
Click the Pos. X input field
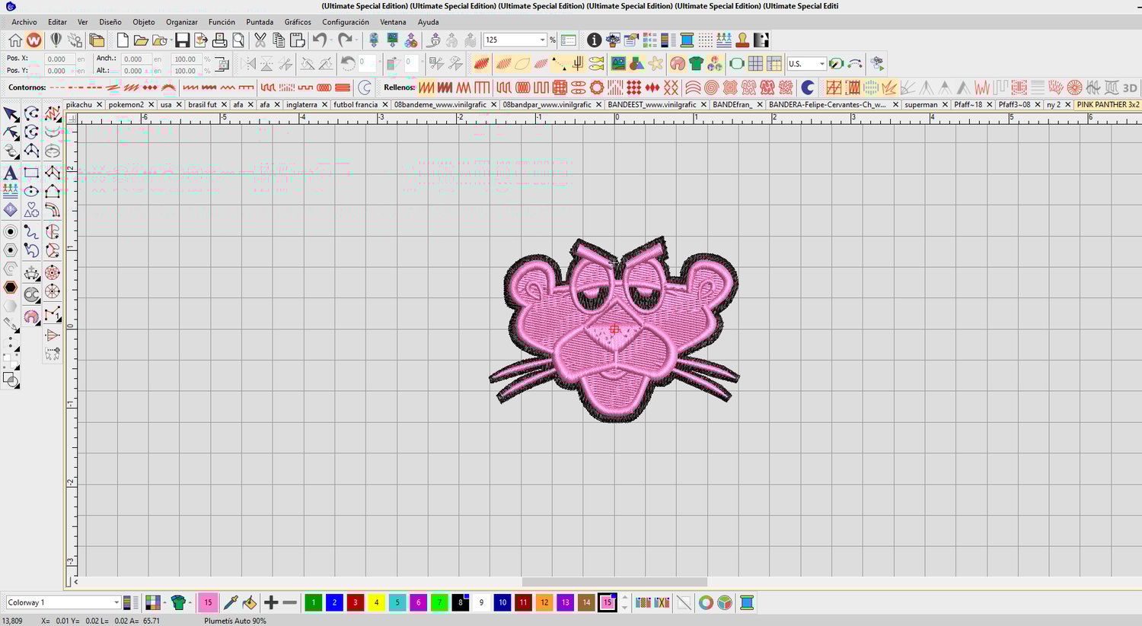point(59,59)
